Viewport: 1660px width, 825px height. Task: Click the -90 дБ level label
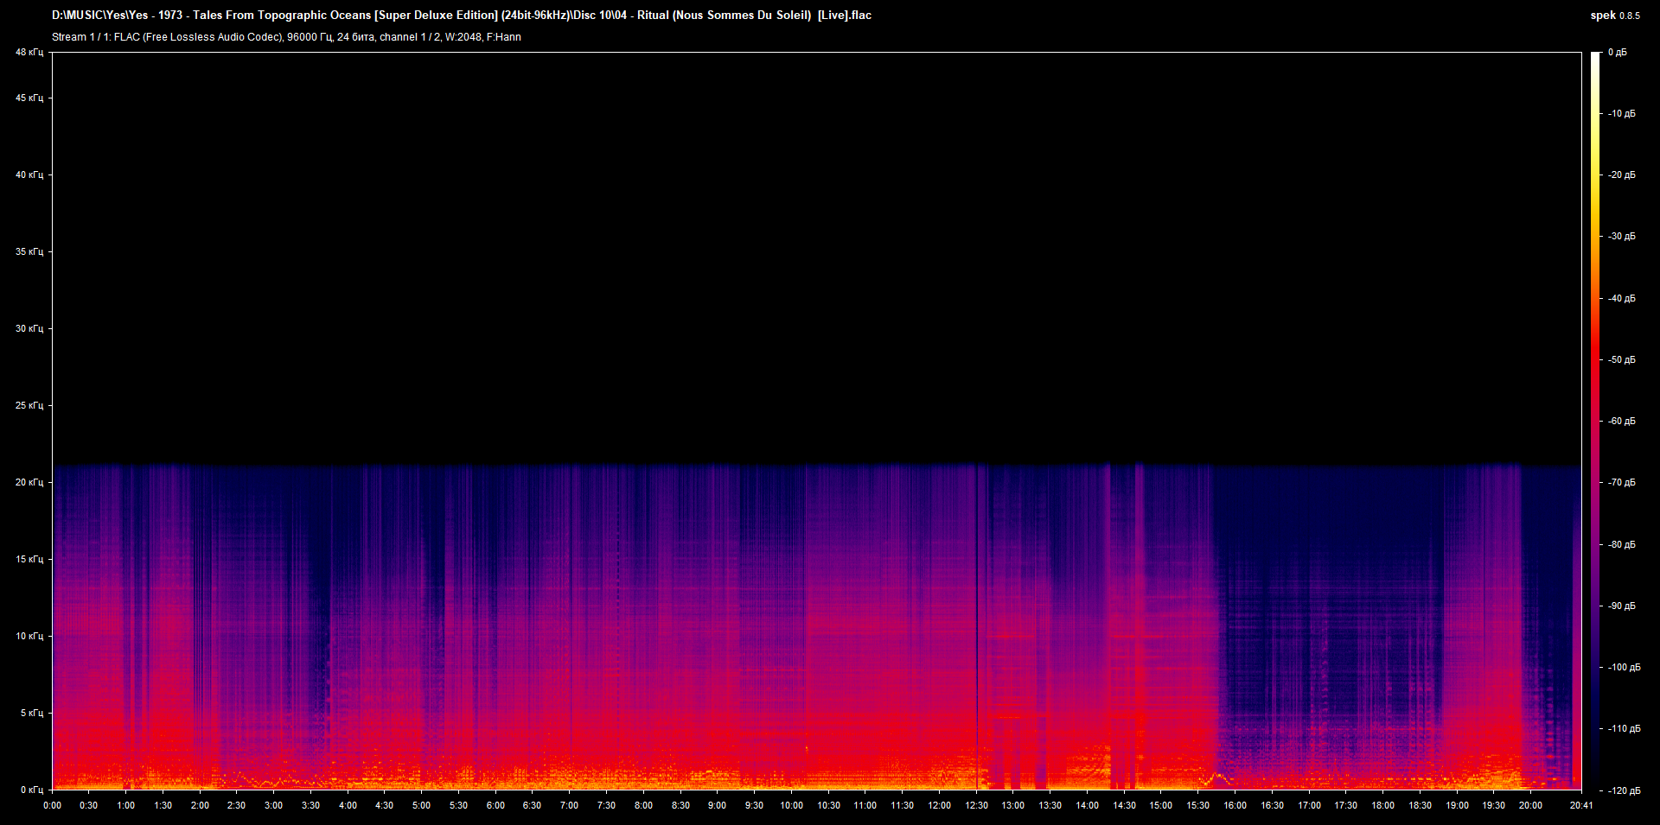pos(1622,606)
